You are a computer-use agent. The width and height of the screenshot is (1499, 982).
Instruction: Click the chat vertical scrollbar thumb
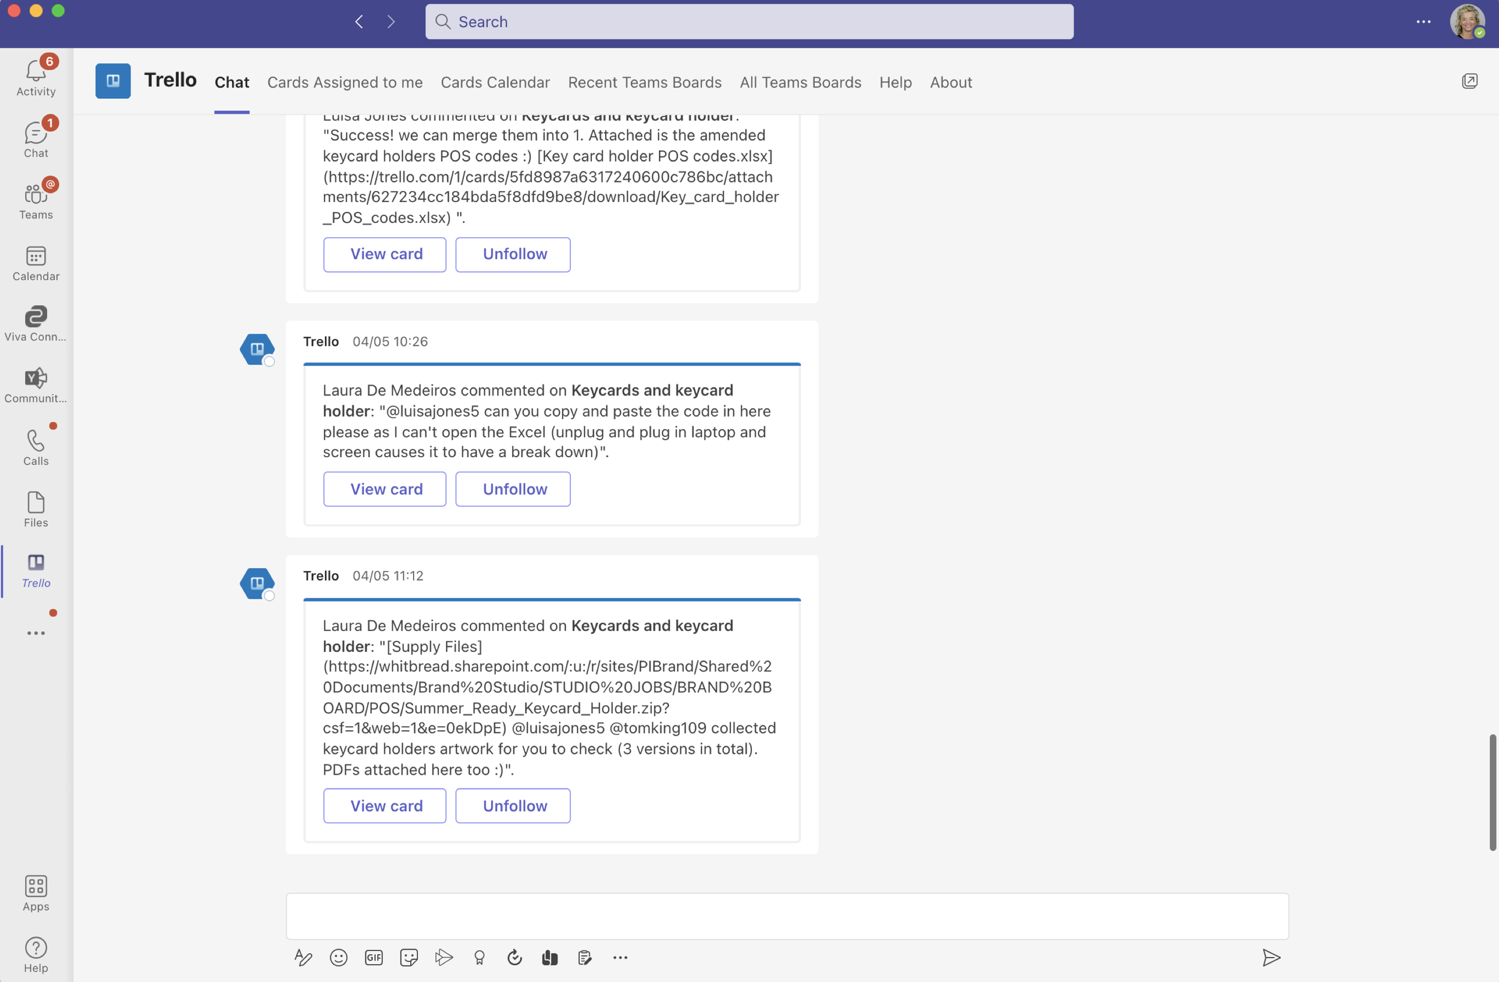click(x=1492, y=792)
